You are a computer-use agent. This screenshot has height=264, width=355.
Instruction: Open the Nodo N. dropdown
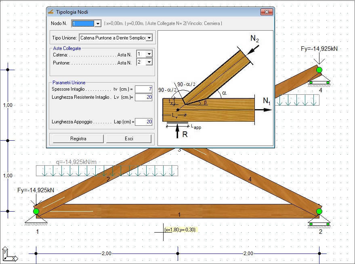[x=98, y=23]
